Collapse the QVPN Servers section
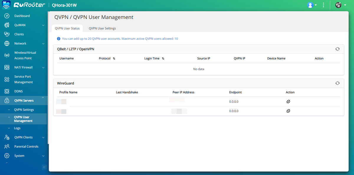354x175 pixels. coord(43,98)
